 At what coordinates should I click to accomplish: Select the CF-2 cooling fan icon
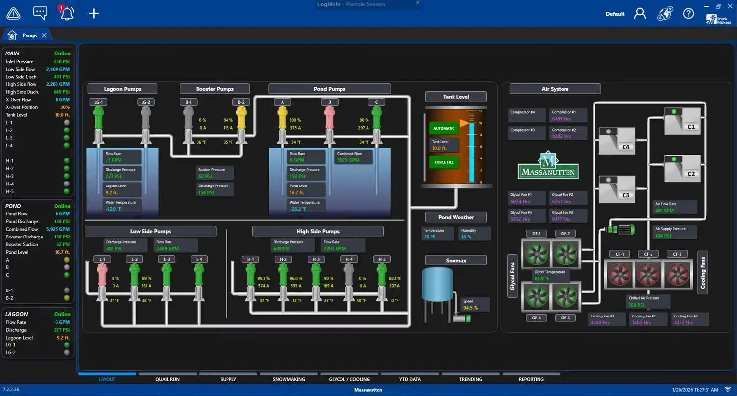click(x=648, y=275)
